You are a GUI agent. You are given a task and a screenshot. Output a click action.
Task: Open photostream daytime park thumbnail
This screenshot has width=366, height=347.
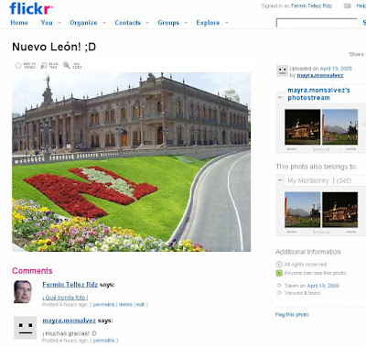[340, 126]
